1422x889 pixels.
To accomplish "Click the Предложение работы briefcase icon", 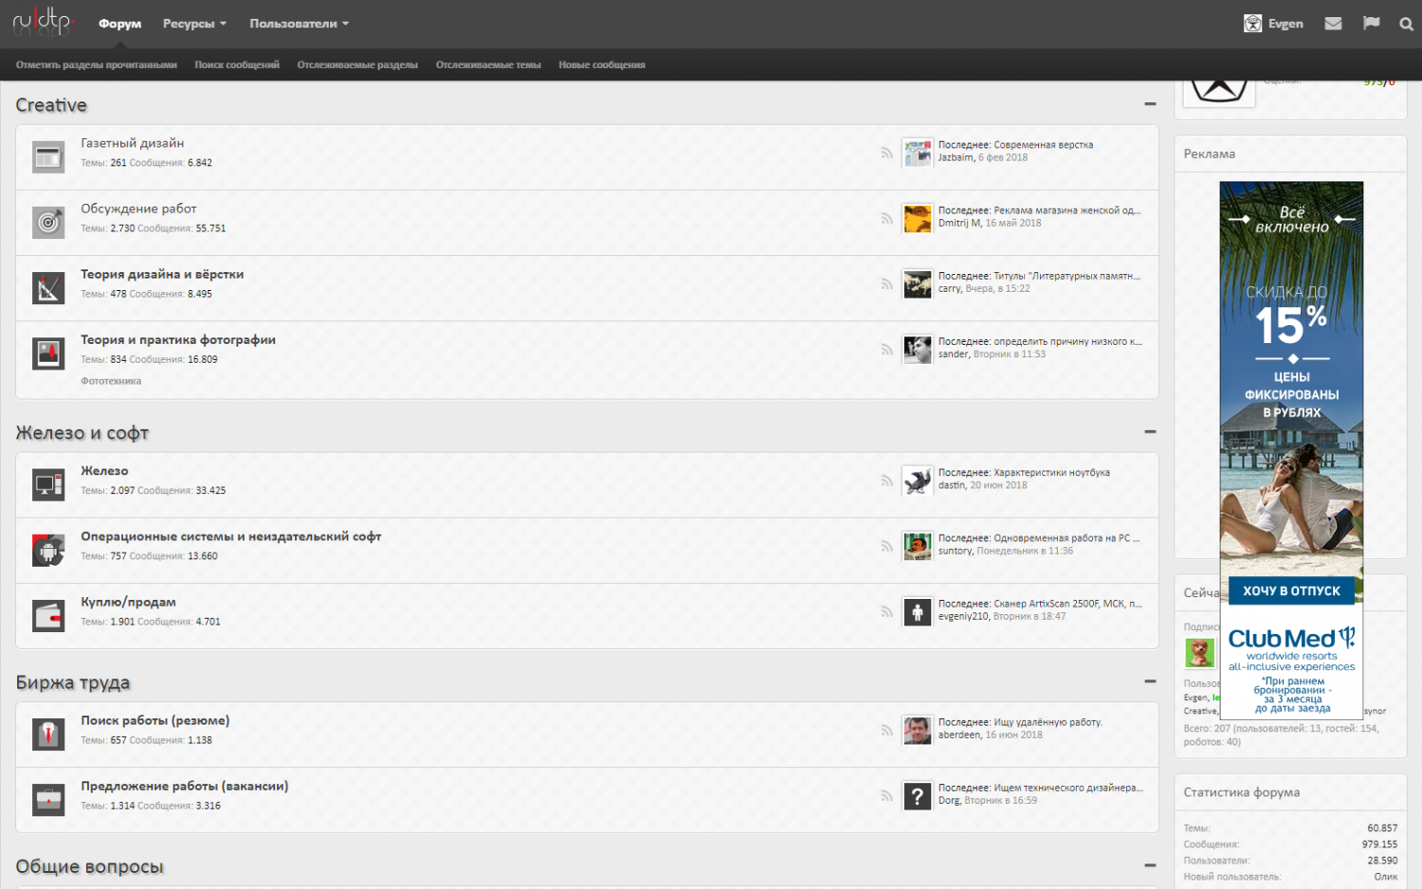I will pos(48,799).
